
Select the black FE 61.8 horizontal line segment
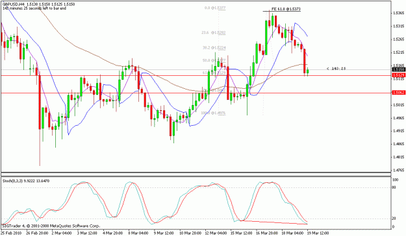tap(282, 12)
